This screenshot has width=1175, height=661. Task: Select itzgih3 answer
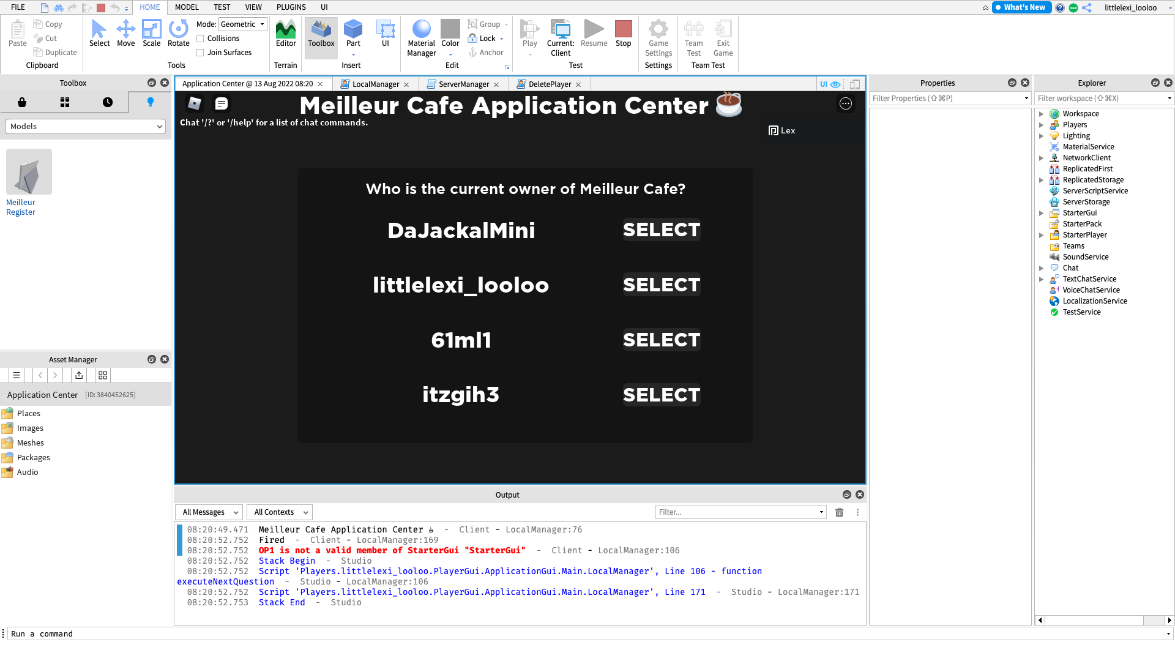(662, 395)
